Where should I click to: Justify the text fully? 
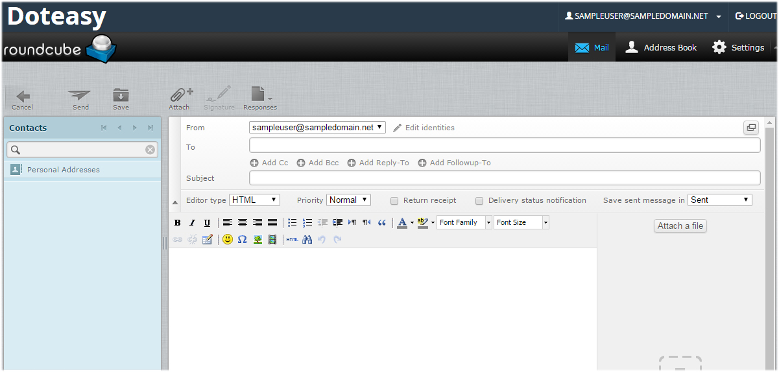(272, 222)
